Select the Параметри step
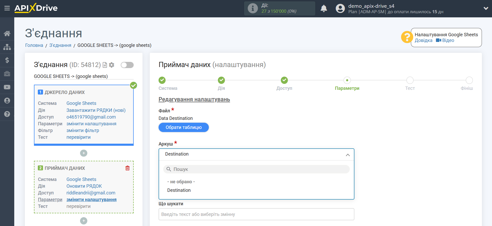This screenshot has width=492, height=226. (347, 80)
